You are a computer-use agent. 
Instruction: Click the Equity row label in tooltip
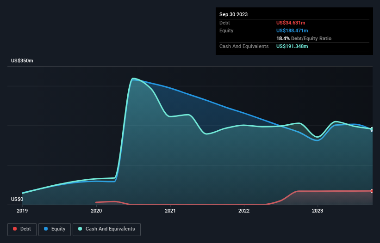tap(226, 30)
